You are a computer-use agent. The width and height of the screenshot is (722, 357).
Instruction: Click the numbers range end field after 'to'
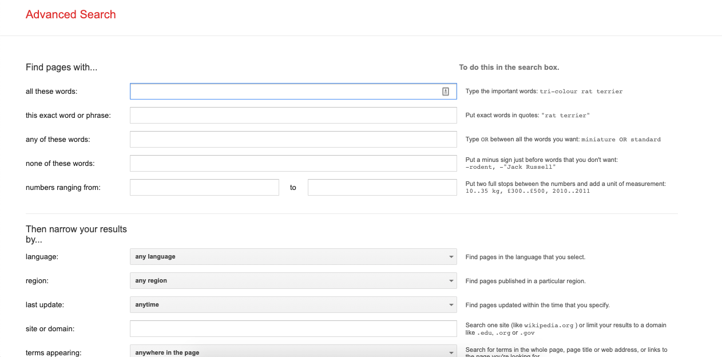[382, 188]
